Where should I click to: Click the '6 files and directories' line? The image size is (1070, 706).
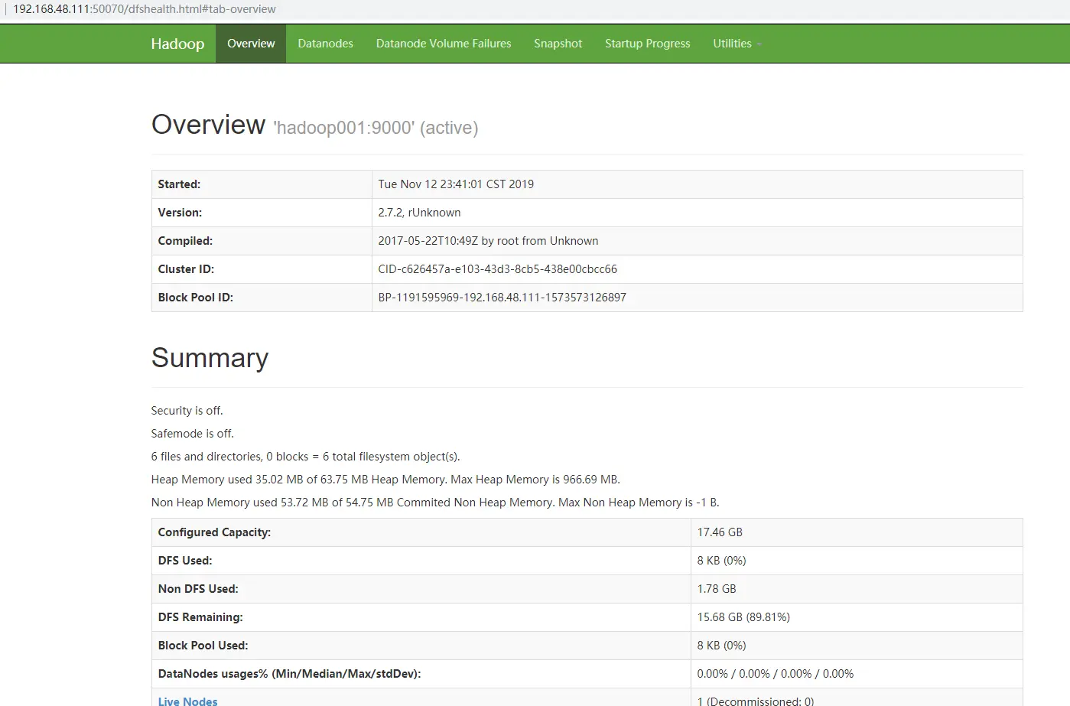point(305,457)
